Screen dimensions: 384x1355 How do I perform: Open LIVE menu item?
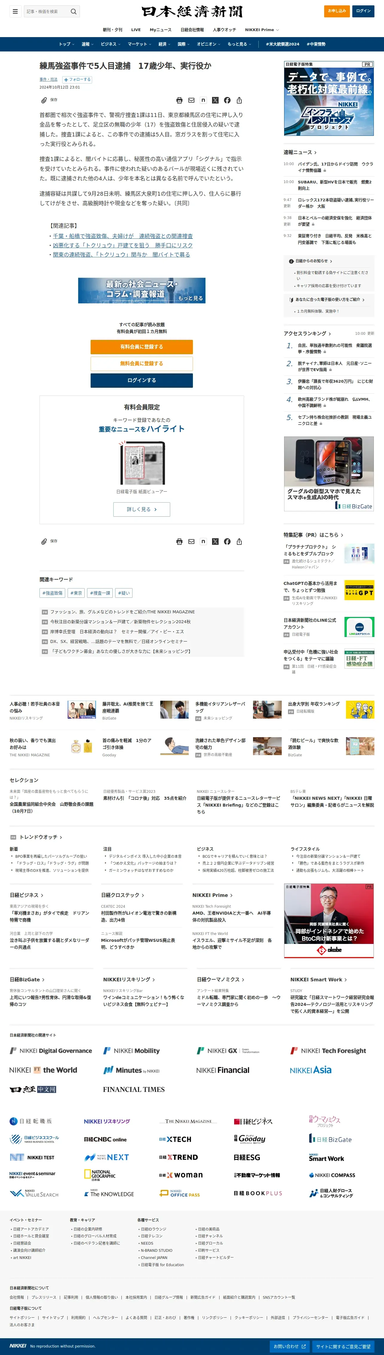[136, 30]
